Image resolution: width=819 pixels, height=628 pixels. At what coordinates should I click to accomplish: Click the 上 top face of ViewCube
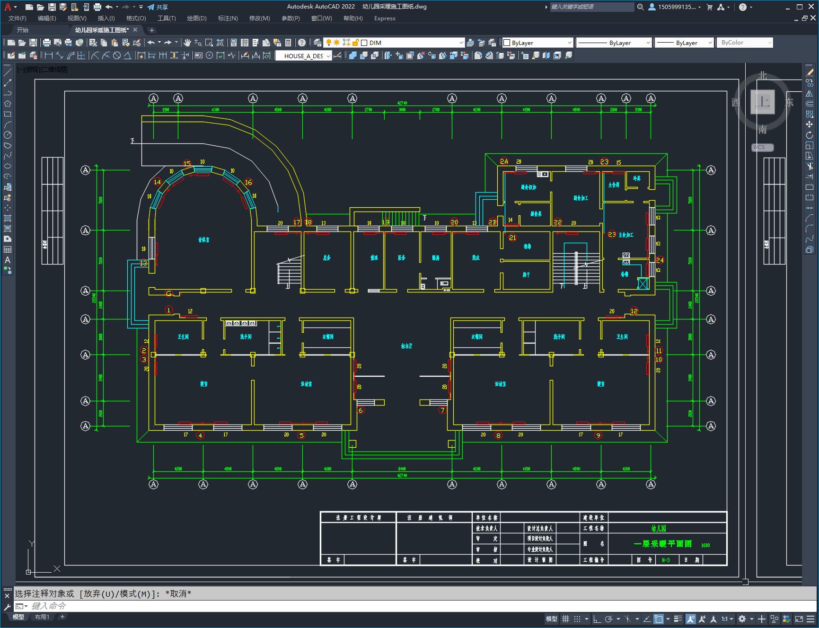(x=762, y=102)
